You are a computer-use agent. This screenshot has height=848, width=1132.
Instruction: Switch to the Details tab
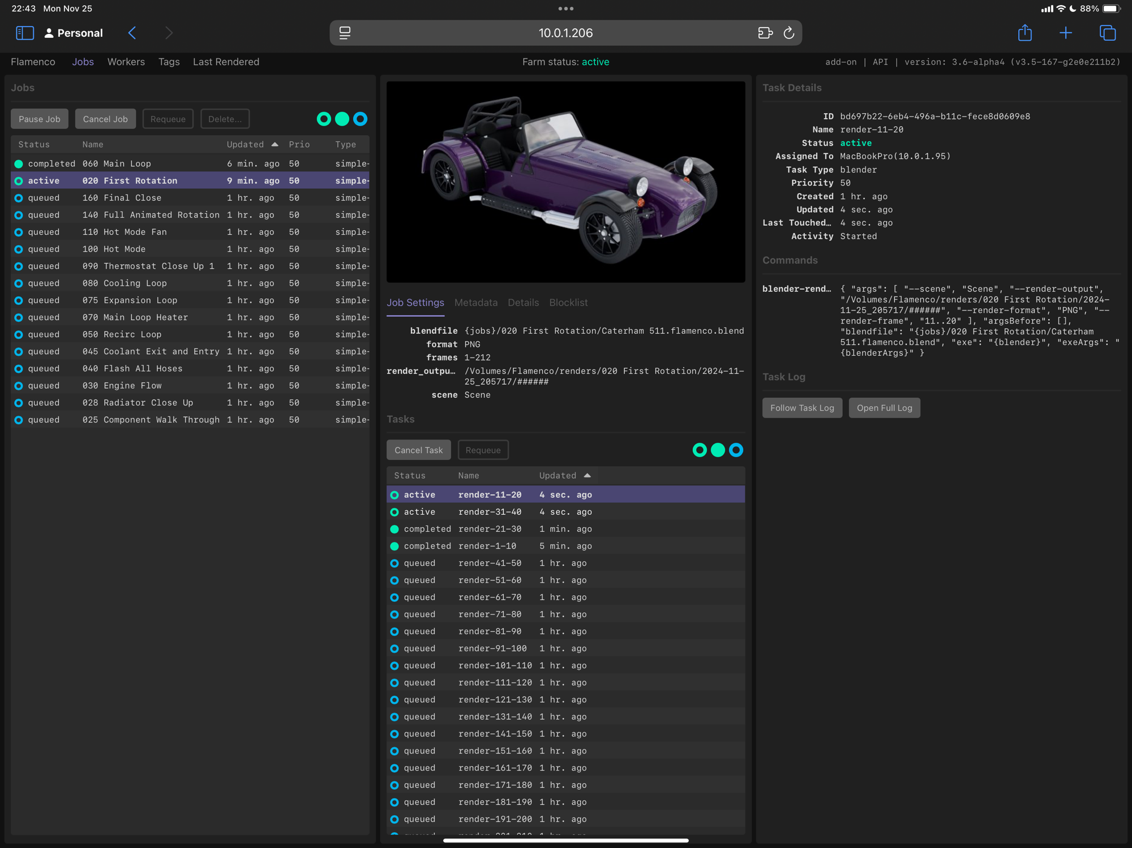pos(523,303)
